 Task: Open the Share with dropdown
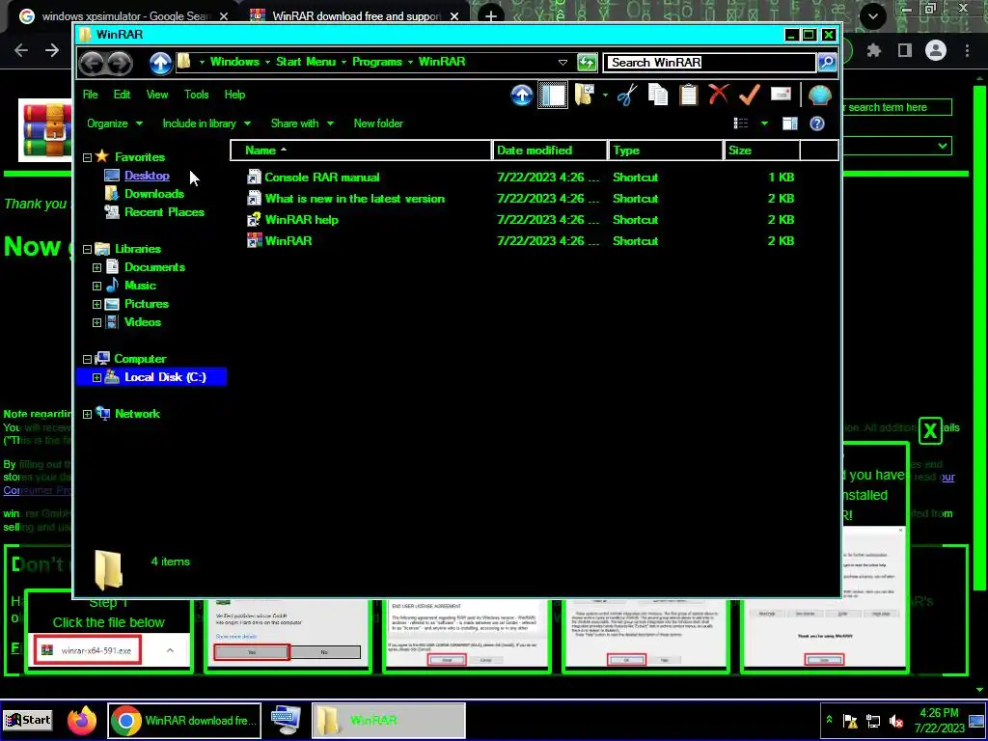[302, 123]
